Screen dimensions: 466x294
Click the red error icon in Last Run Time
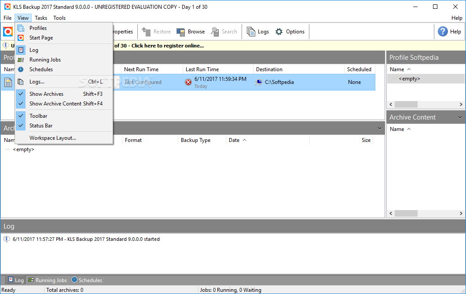coord(188,82)
